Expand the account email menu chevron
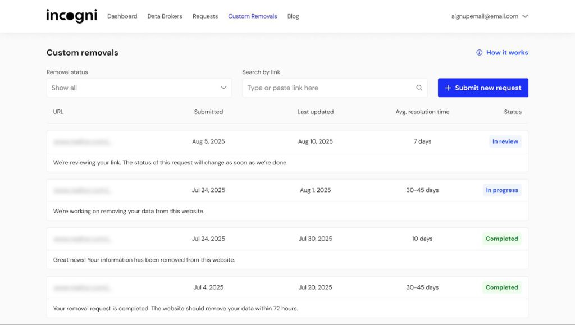The height and width of the screenshot is (325, 575). click(x=525, y=16)
